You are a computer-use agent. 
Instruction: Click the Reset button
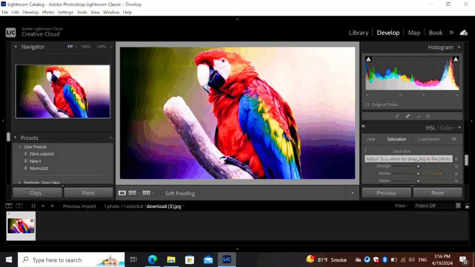[x=437, y=193]
